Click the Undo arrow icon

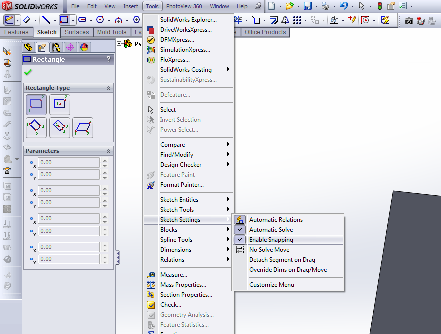tap(344, 6)
